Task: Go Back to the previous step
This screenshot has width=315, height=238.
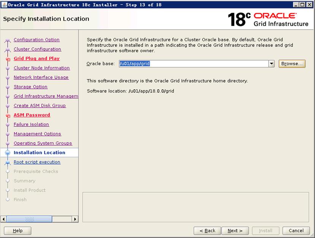Action: pyautogui.click(x=207, y=230)
